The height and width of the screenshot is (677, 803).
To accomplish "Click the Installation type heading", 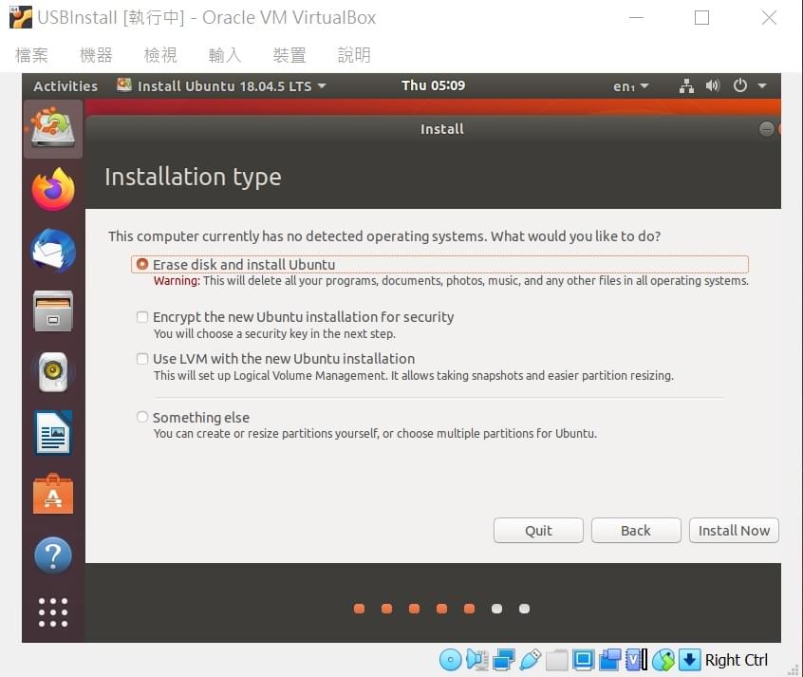I will click(193, 177).
